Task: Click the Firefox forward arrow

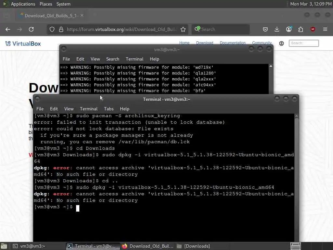Action: pos(20,29)
